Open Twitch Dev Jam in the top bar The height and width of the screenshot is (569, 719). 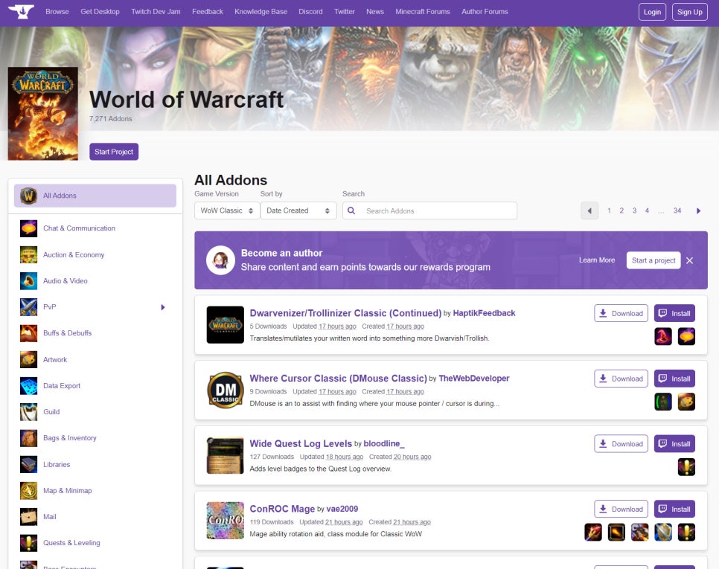[x=156, y=11]
